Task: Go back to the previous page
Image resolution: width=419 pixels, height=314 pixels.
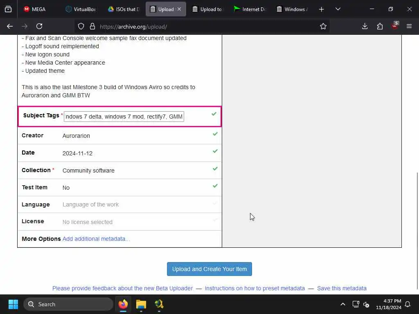Action: [x=10, y=26]
